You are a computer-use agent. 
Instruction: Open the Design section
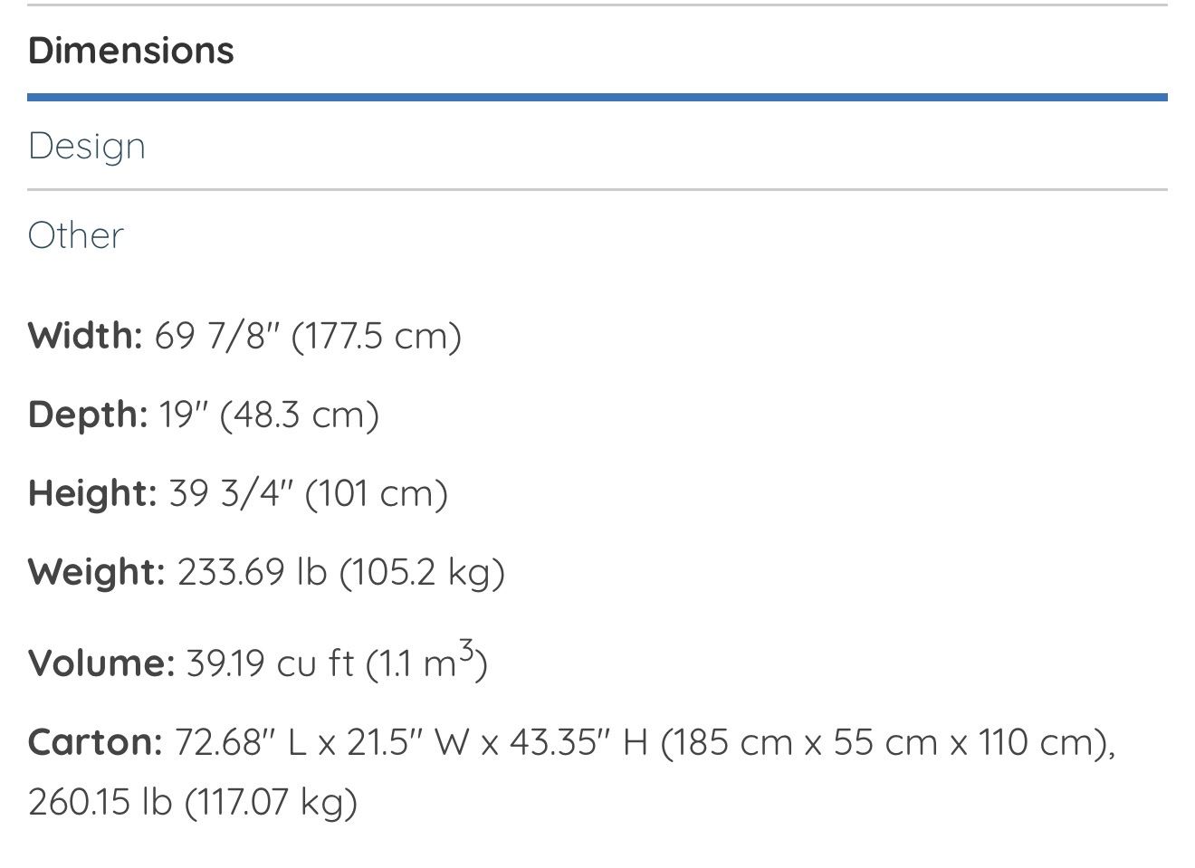87,147
